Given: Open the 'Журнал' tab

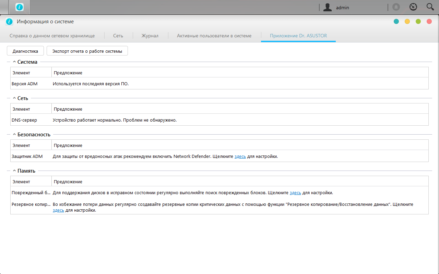Looking at the screenshot, I should [150, 36].
